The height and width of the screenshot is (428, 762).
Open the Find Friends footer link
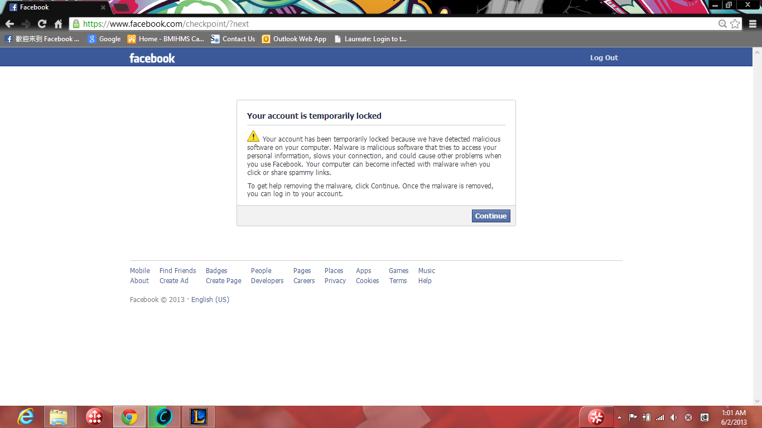[178, 271]
